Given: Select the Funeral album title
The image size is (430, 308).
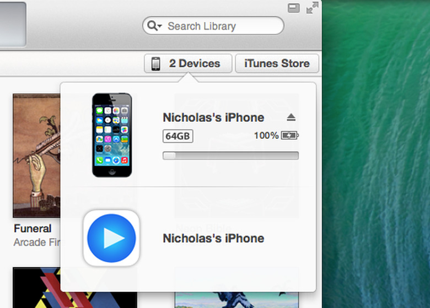Looking at the screenshot, I should click(33, 228).
